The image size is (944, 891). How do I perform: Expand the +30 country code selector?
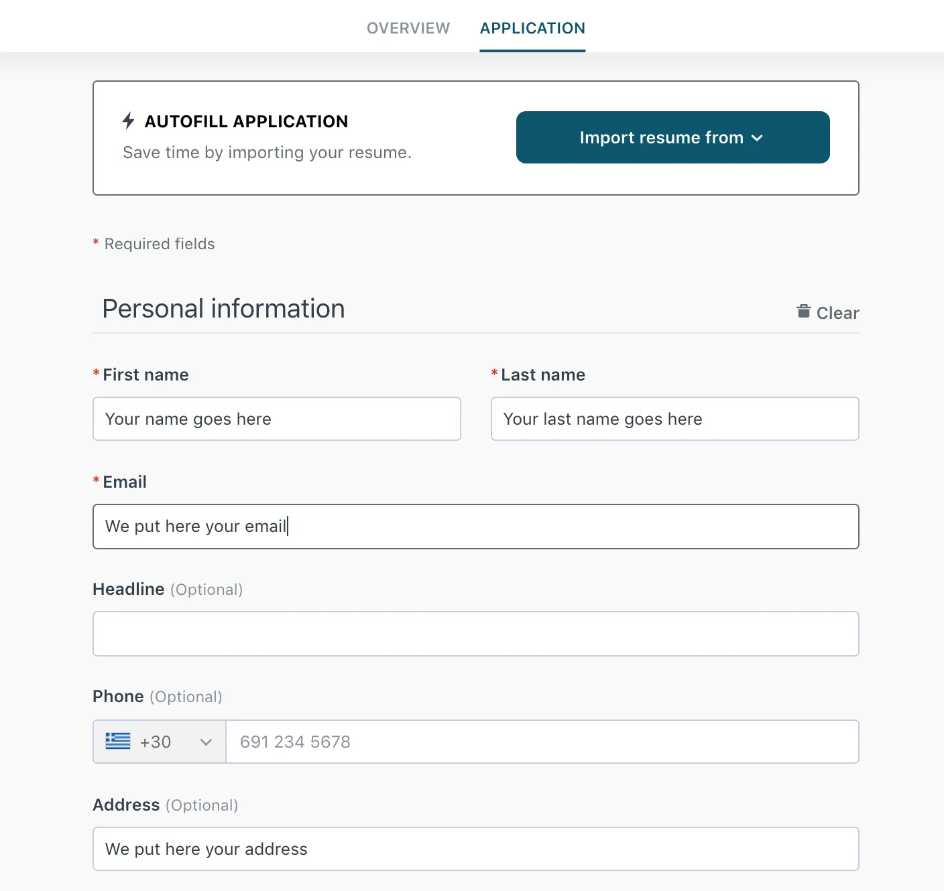pyautogui.click(x=160, y=742)
